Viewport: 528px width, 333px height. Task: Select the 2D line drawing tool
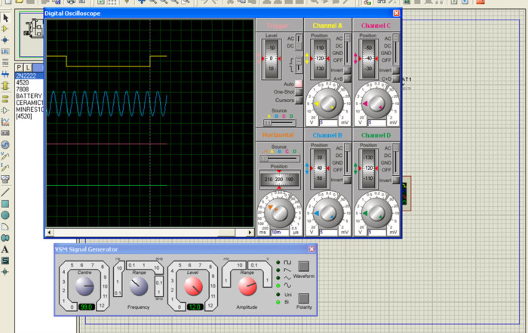[5, 192]
